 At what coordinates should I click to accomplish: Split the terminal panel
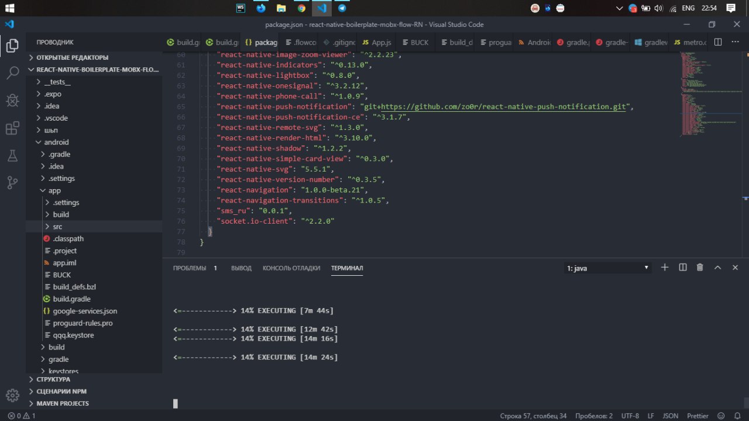[682, 268]
